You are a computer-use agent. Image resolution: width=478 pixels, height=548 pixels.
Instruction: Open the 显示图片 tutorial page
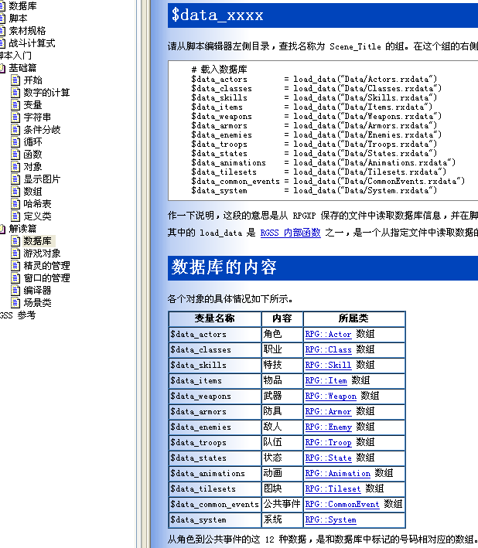(42, 179)
